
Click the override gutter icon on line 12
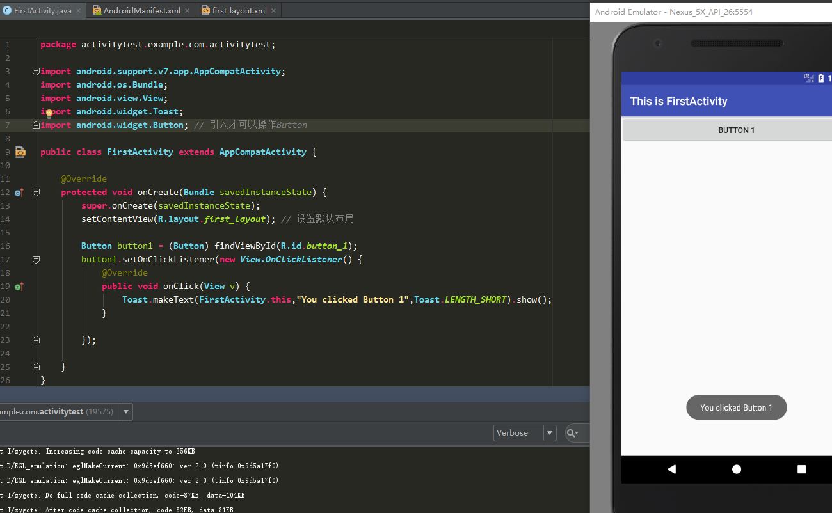tap(19, 193)
